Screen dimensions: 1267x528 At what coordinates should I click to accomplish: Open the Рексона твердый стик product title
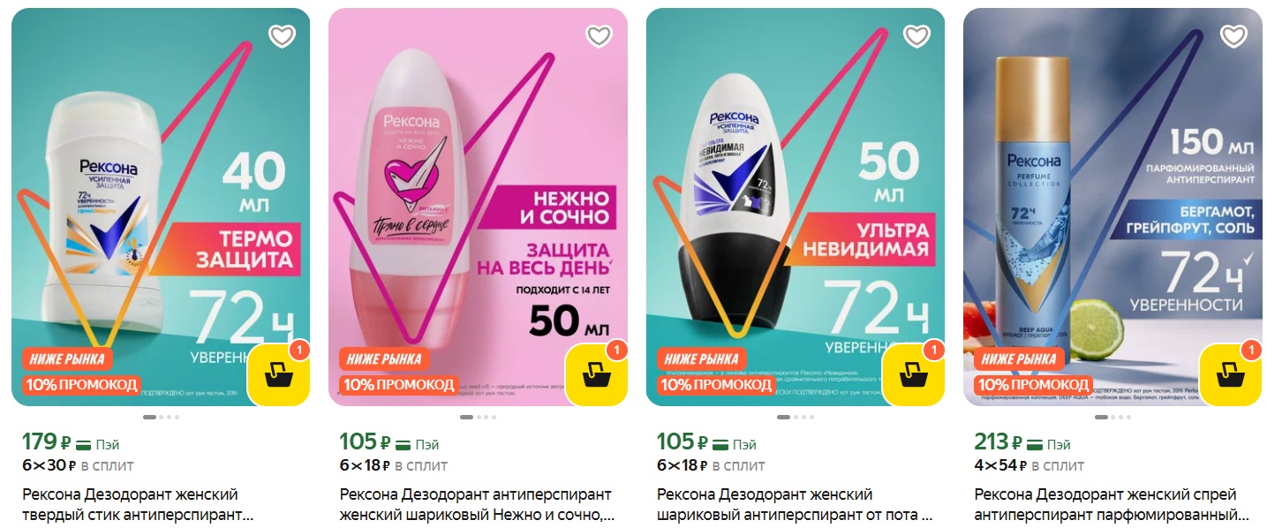(137, 504)
